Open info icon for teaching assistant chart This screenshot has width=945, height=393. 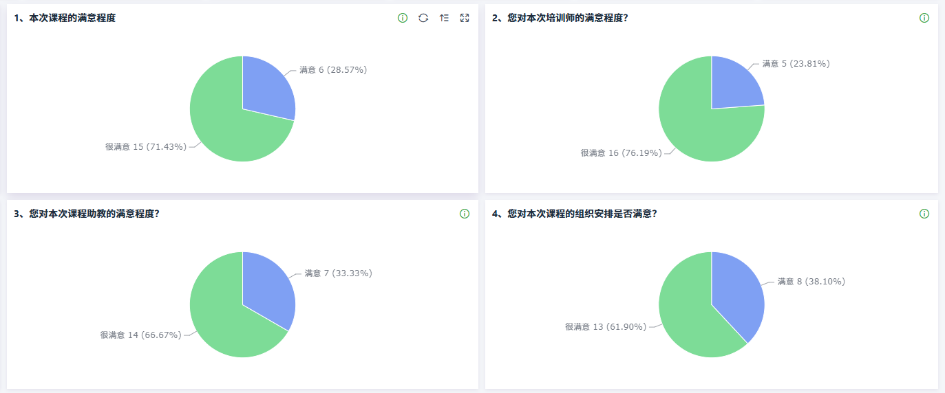[465, 214]
